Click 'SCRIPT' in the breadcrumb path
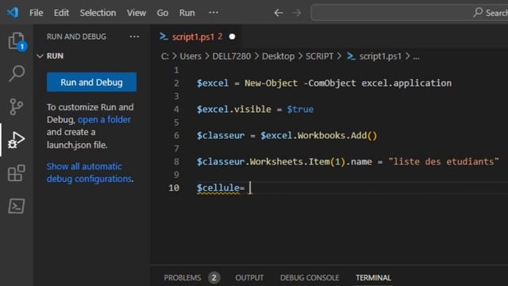The height and width of the screenshot is (286, 508). (319, 56)
